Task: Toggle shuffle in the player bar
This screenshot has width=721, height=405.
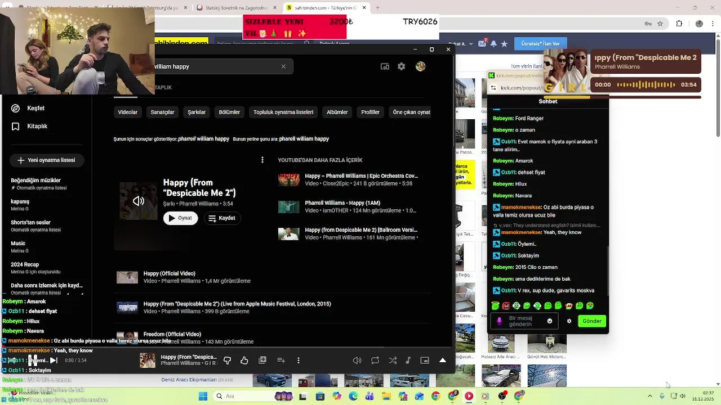Action: point(393,361)
